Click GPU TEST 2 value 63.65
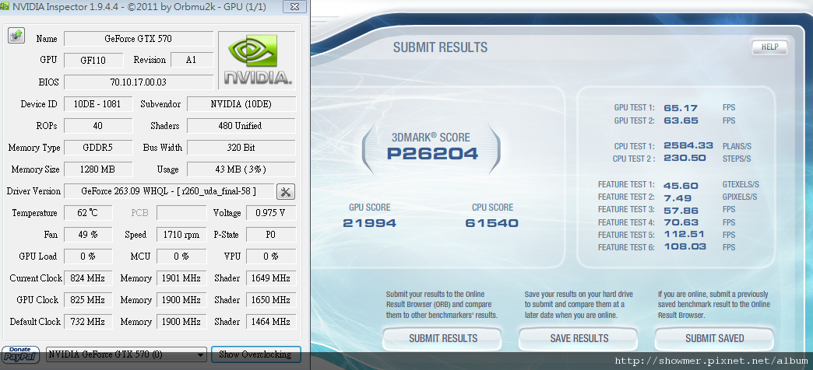The width and height of the screenshot is (813, 370). (681, 120)
